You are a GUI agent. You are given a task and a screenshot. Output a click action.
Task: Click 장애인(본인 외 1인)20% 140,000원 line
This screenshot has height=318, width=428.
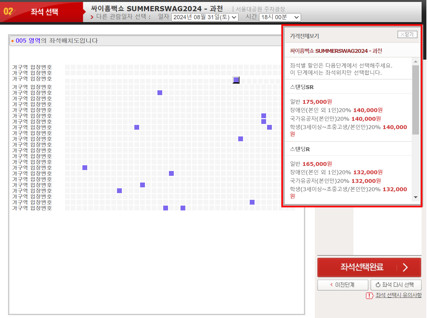point(336,110)
